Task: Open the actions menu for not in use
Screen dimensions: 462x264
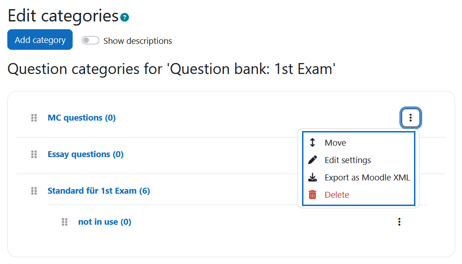Action: tap(399, 222)
